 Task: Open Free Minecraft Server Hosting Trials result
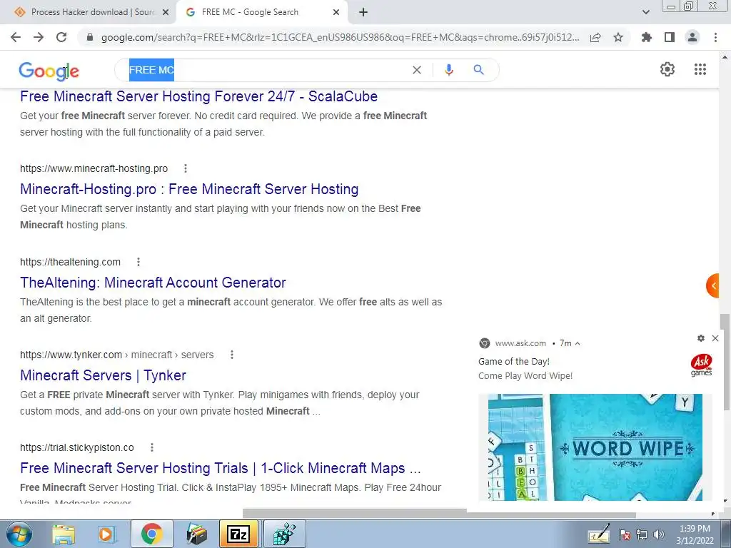pos(220,468)
